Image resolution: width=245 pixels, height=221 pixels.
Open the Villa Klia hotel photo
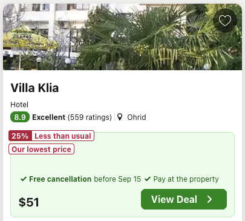click(122, 37)
